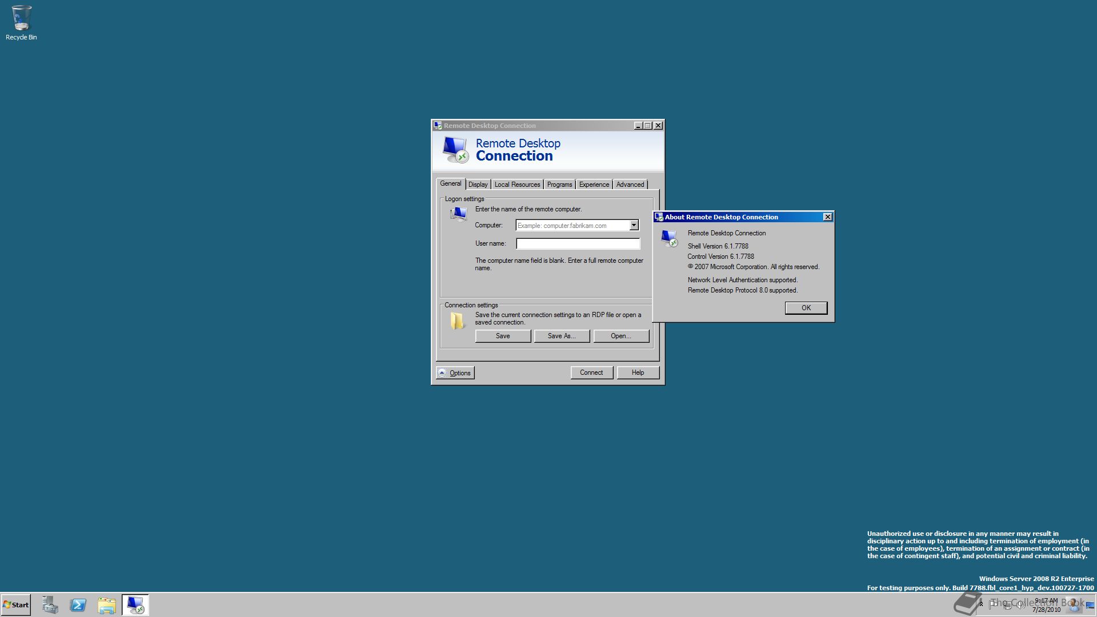
Task: Click 'Network Level Authentication supported.' text
Action: pyautogui.click(x=742, y=280)
